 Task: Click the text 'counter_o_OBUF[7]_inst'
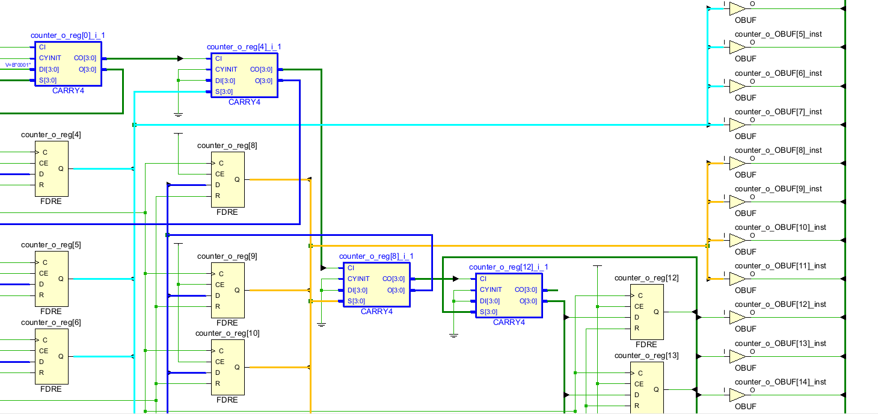[778, 112]
